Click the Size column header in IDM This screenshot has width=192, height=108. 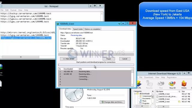click(x=186, y=91)
